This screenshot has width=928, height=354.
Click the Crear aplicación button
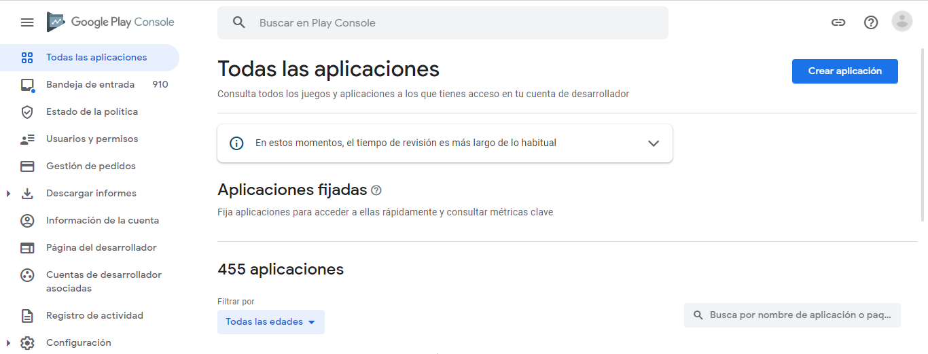pos(845,71)
